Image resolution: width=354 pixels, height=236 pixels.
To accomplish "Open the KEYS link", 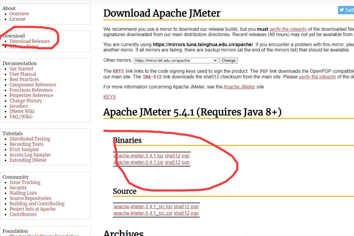I will [109, 97].
